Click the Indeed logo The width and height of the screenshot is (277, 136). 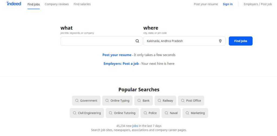point(14,4)
